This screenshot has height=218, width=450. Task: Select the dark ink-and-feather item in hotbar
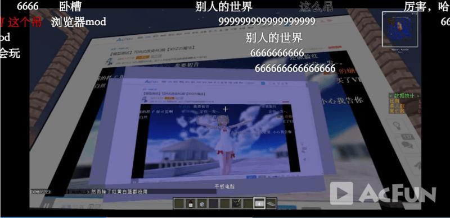pos(236,203)
